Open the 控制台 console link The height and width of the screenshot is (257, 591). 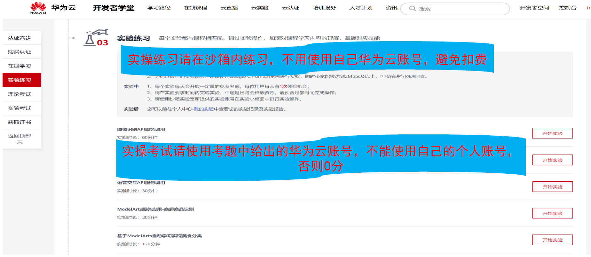(568, 8)
